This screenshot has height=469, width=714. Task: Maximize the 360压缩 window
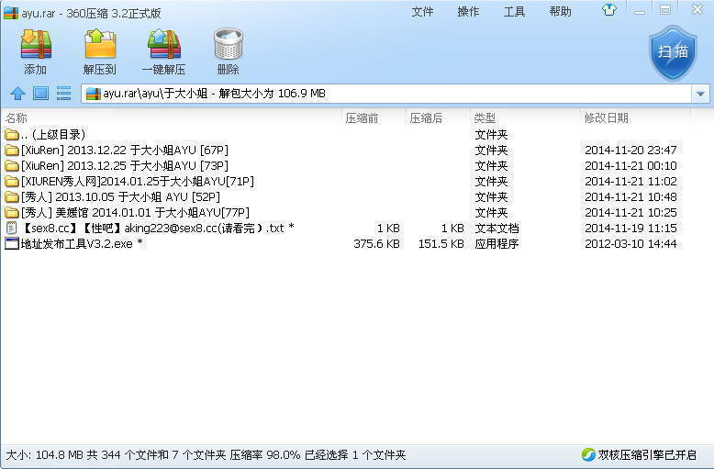point(665,9)
